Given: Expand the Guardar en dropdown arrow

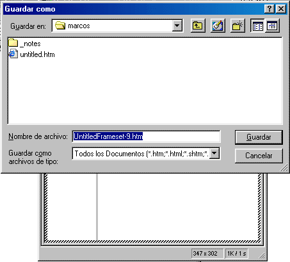Looking at the screenshot, I should pyautogui.click(x=177, y=26).
